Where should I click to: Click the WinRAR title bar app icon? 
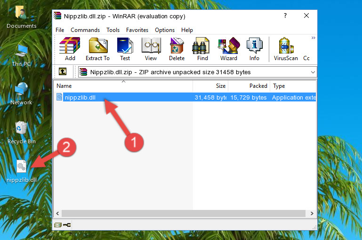pyautogui.click(x=57, y=15)
